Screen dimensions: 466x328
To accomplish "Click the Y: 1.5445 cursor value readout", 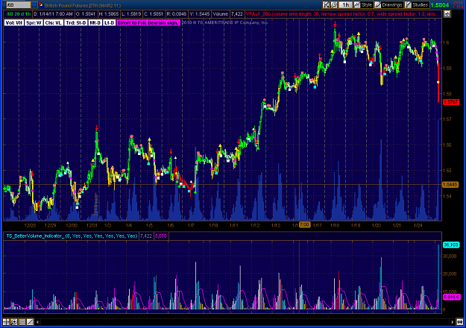I will pos(199,14).
